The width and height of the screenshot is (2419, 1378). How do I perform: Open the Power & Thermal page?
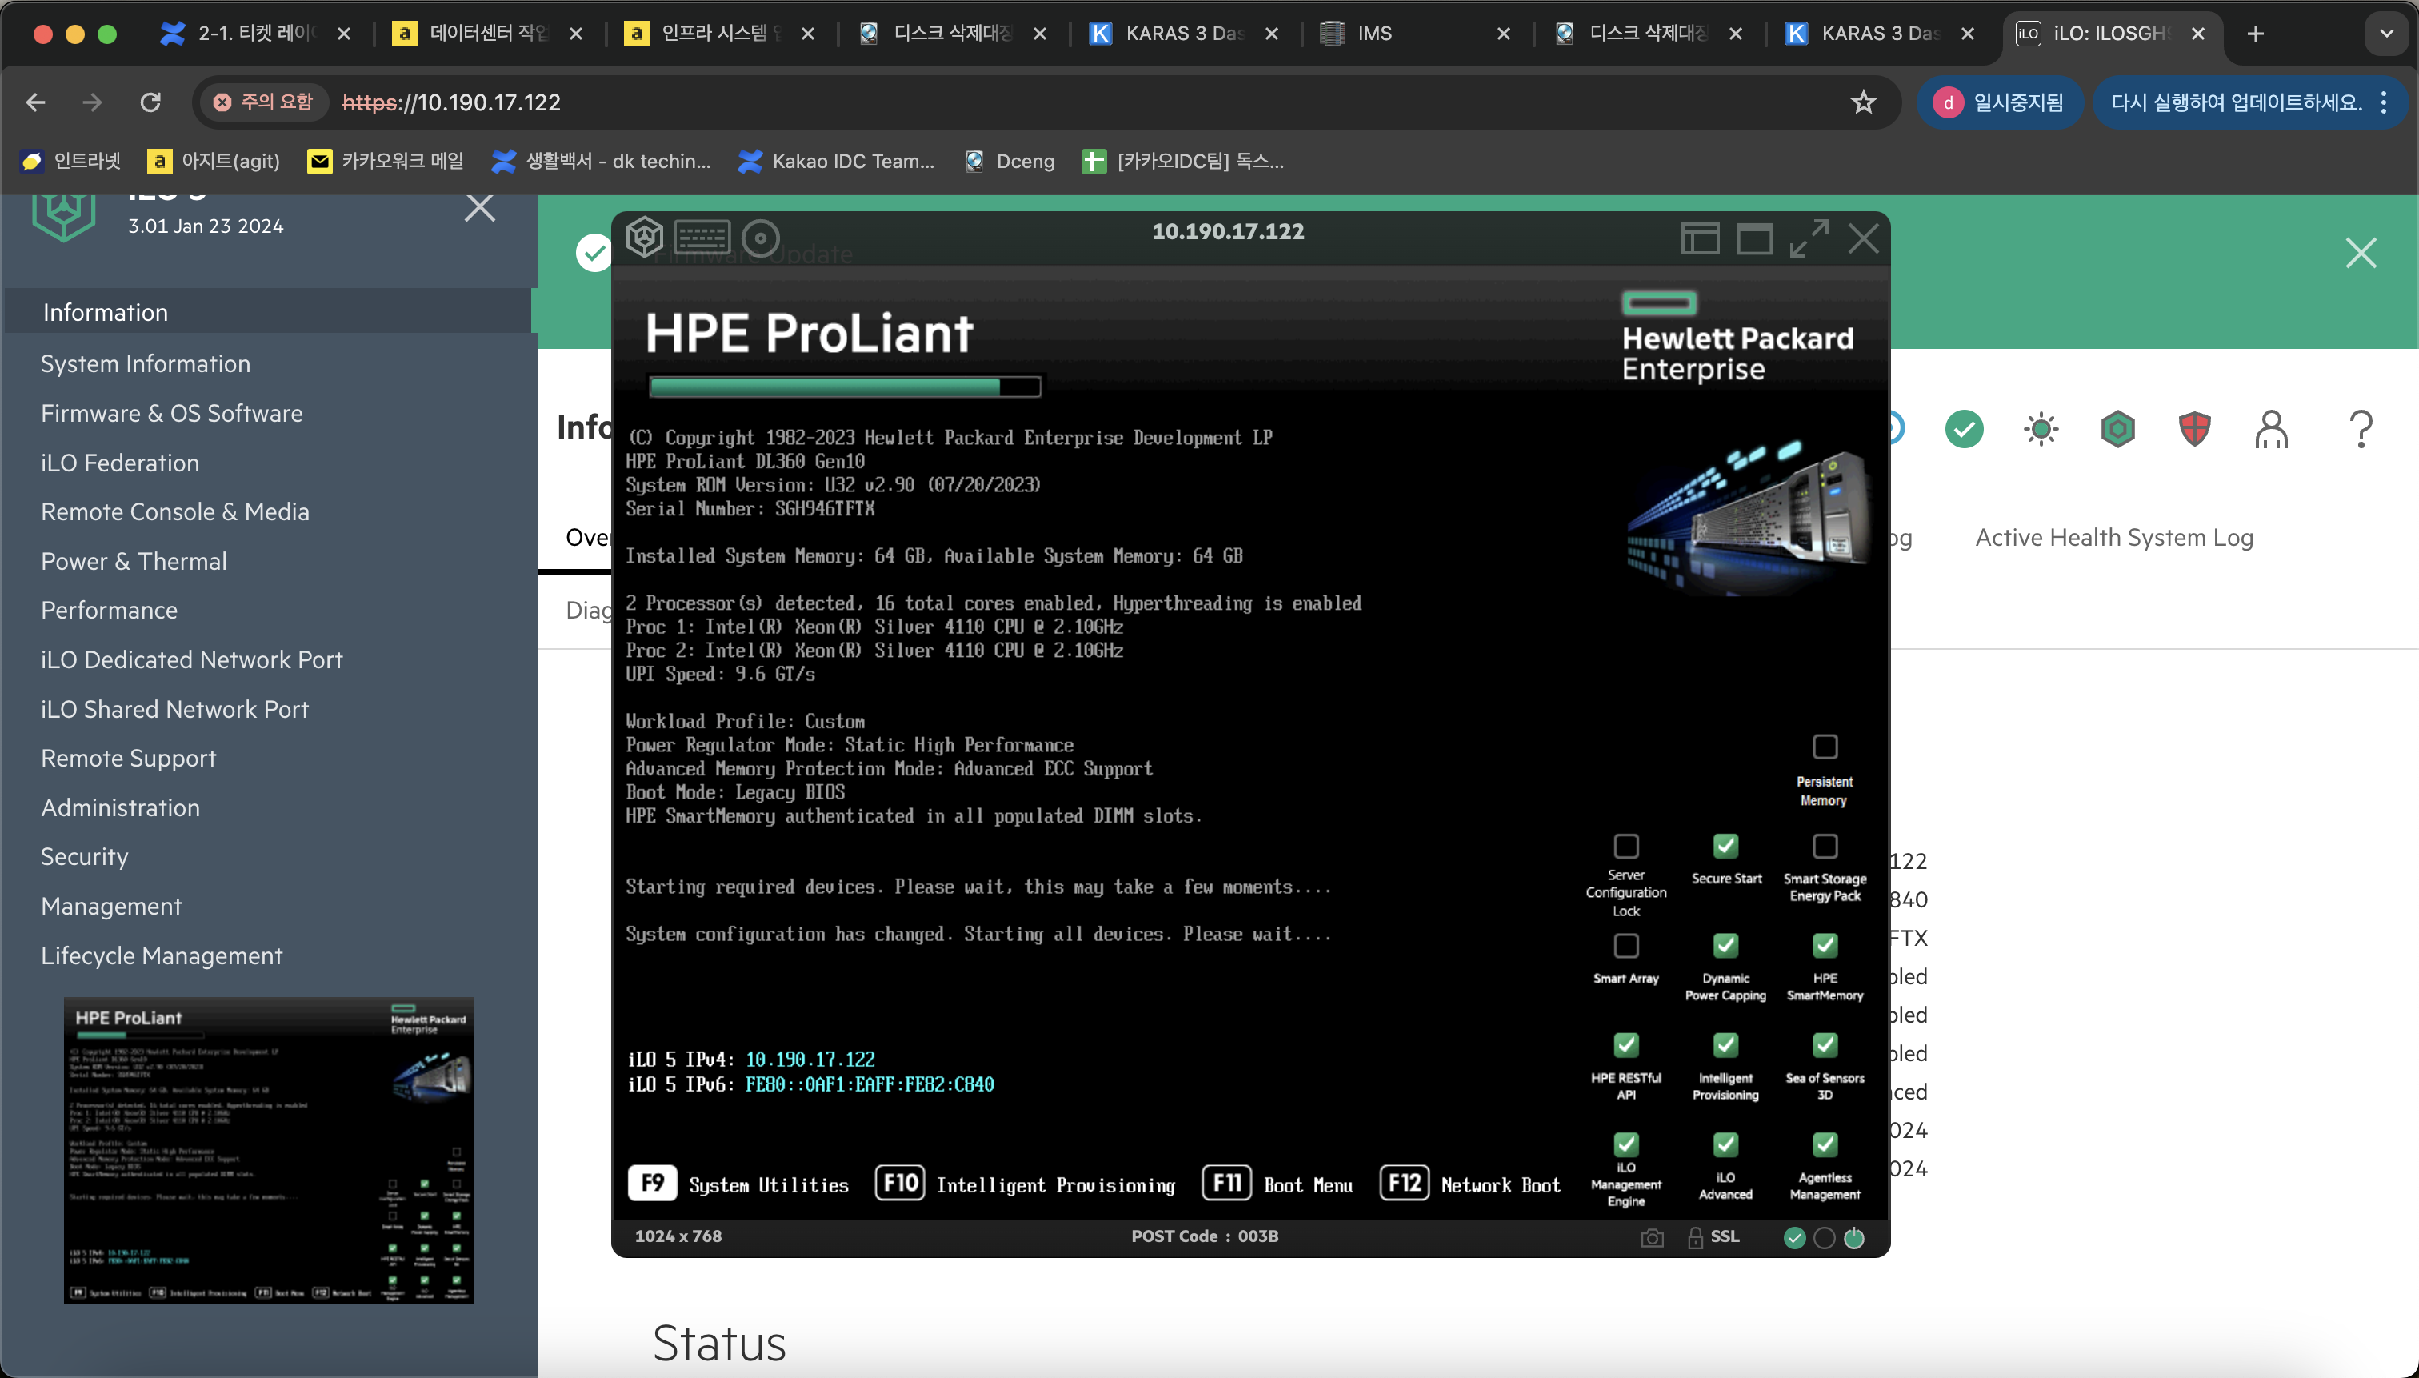(x=134, y=561)
